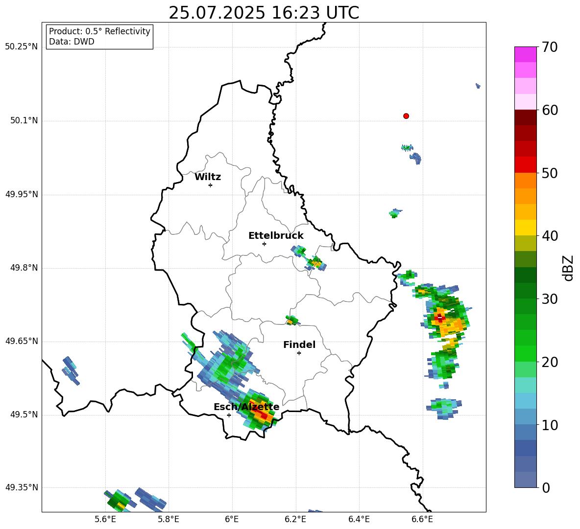
Task: Click the 6.6°E longitude label
Action: 422,520
